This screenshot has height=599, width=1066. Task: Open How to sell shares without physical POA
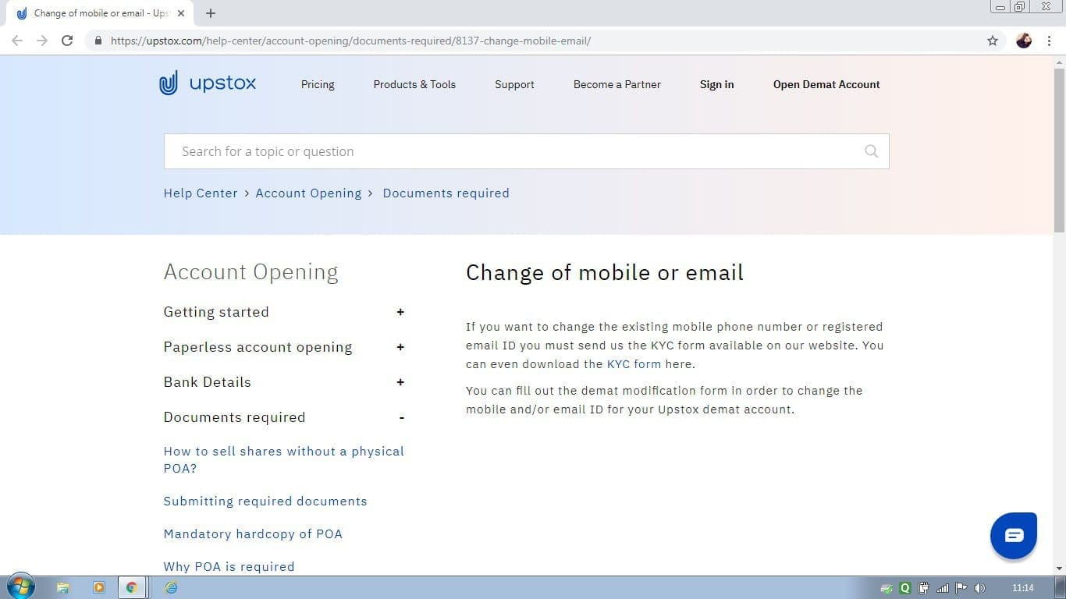pyautogui.click(x=284, y=459)
